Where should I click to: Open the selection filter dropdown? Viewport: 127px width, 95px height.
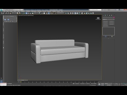(x=14, y=13)
